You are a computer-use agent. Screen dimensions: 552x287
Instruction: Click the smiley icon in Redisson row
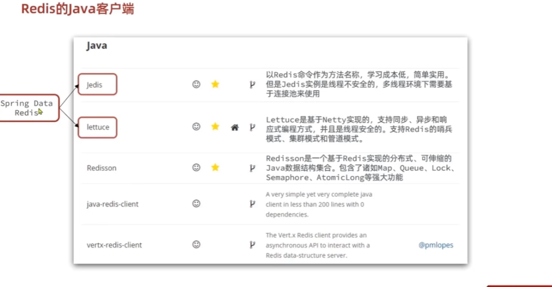tap(196, 168)
